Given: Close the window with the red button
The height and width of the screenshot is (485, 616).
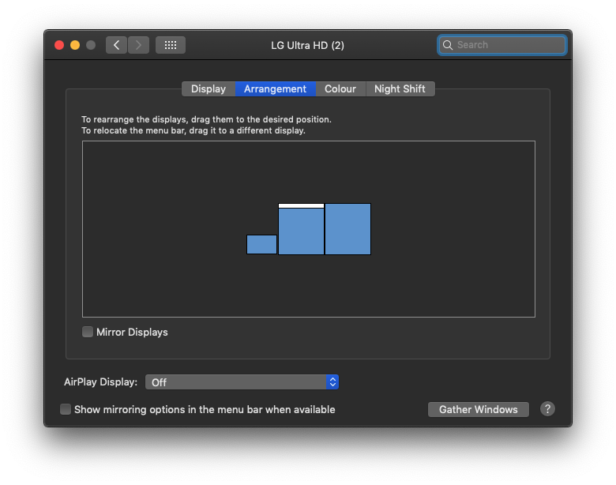Looking at the screenshot, I should pos(59,45).
